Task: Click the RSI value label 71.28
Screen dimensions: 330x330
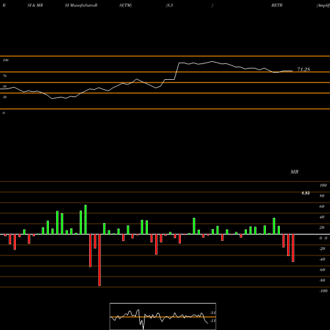Action: coord(304,69)
